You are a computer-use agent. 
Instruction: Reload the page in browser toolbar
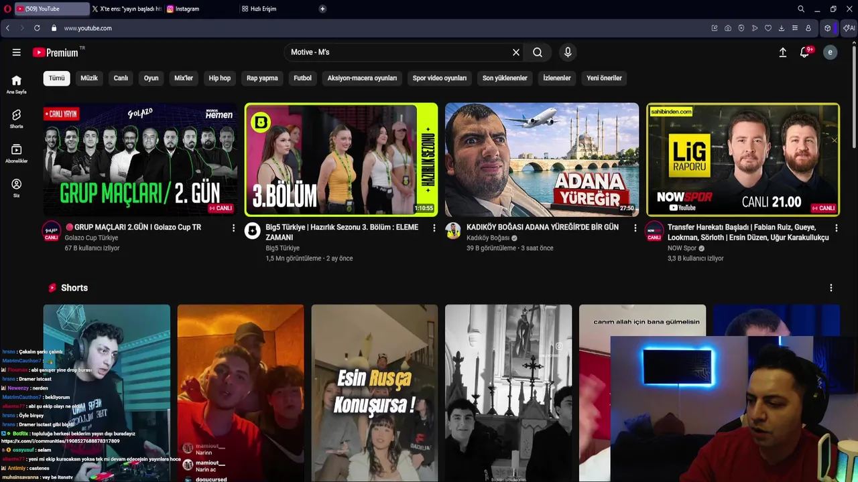tap(37, 28)
